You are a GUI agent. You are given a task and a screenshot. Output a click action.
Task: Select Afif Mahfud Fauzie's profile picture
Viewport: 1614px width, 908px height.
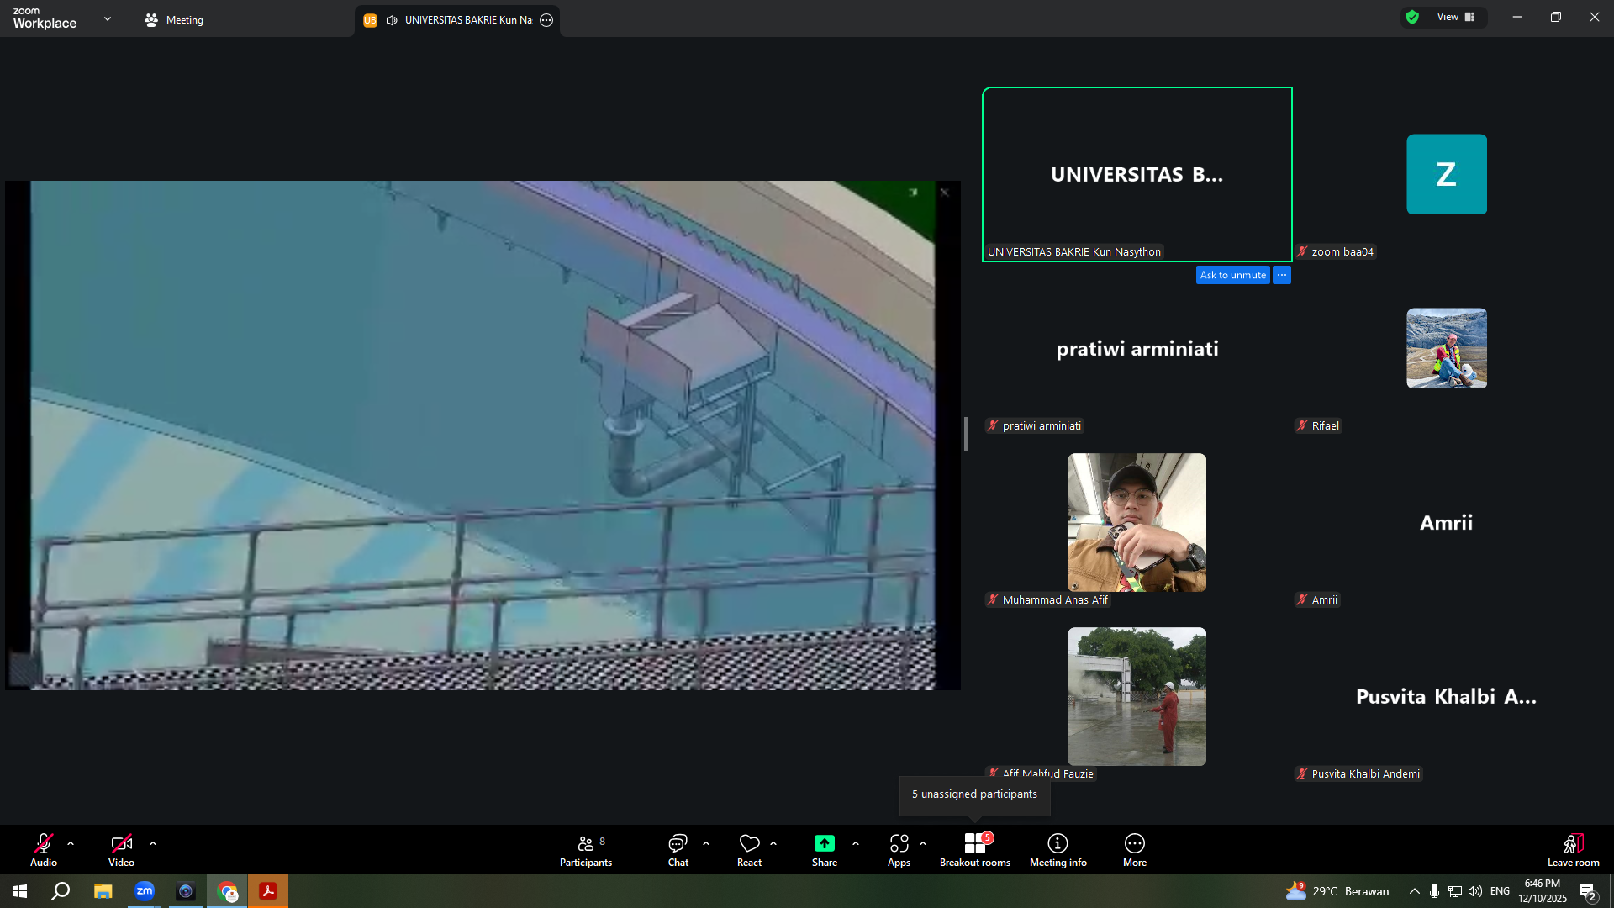(x=1137, y=696)
